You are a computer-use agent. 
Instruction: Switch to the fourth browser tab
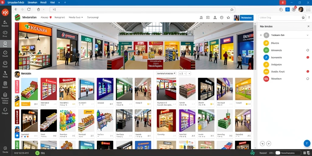point(52,2)
